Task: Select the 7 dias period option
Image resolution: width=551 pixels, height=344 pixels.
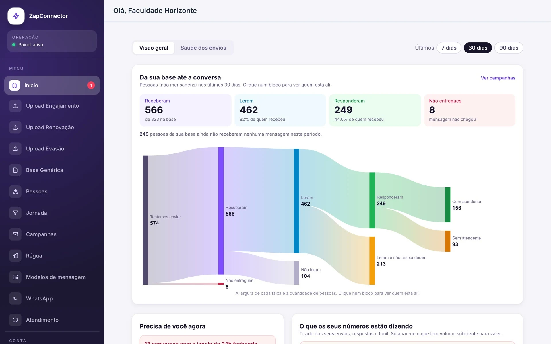Action: point(449,48)
